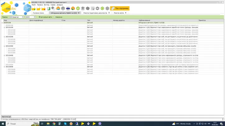225x126 pixels.
Task: Click the new document icon with green plus
Action: [34, 9]
